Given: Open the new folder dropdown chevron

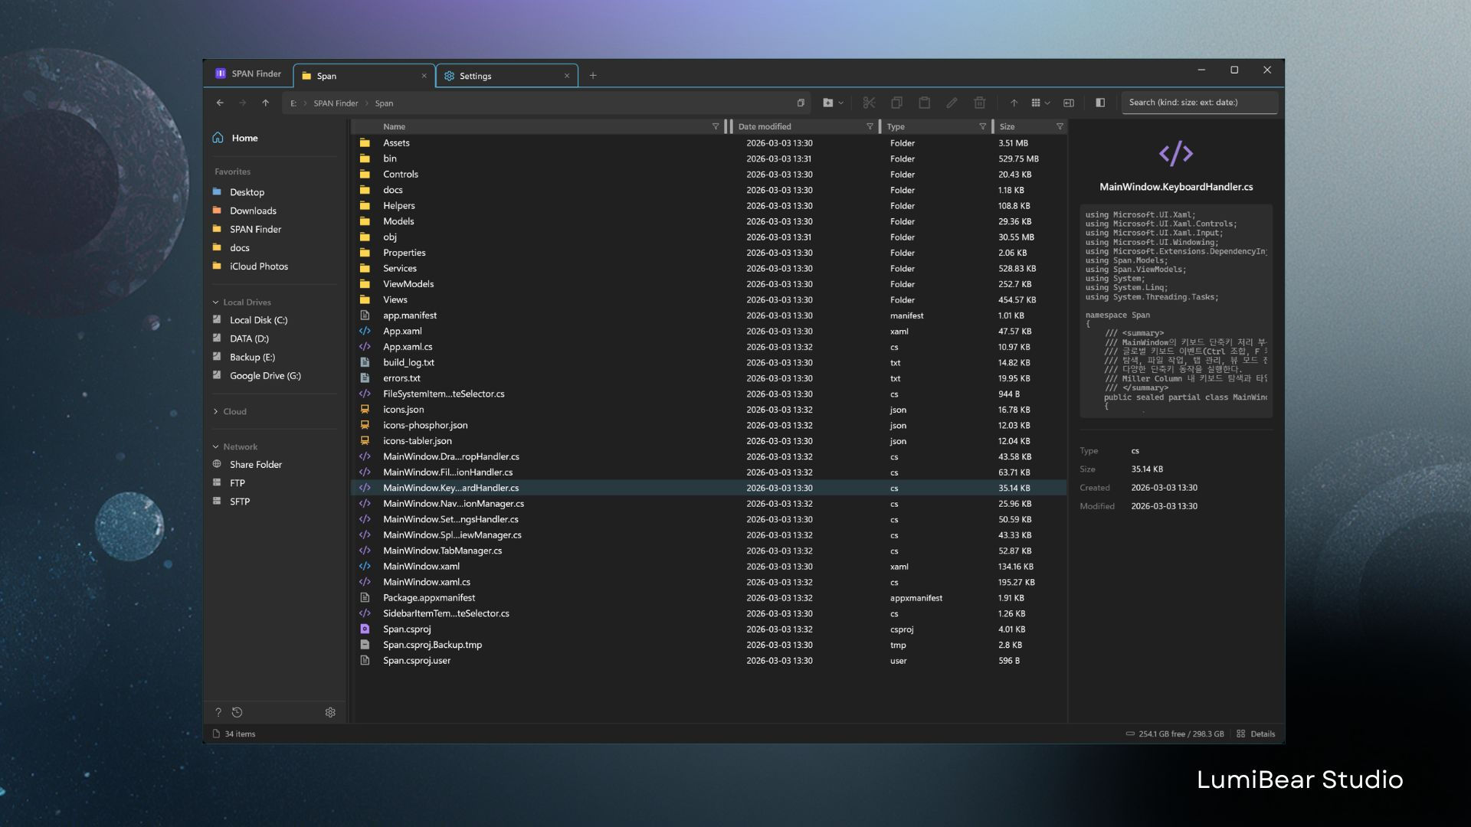Looking at the screenshot, I should point(841,102).
